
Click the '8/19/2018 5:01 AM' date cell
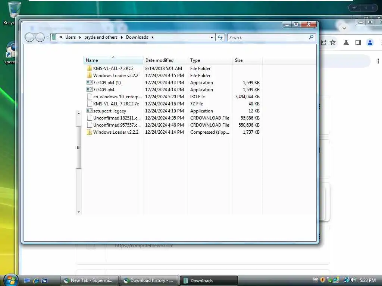pos(163,69)
